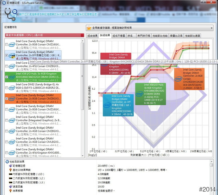This screenshot has height=195, width=218.
Task: Uncheck the orange Corsair CMZ8GX3 entry
Action: click(7, 98)
